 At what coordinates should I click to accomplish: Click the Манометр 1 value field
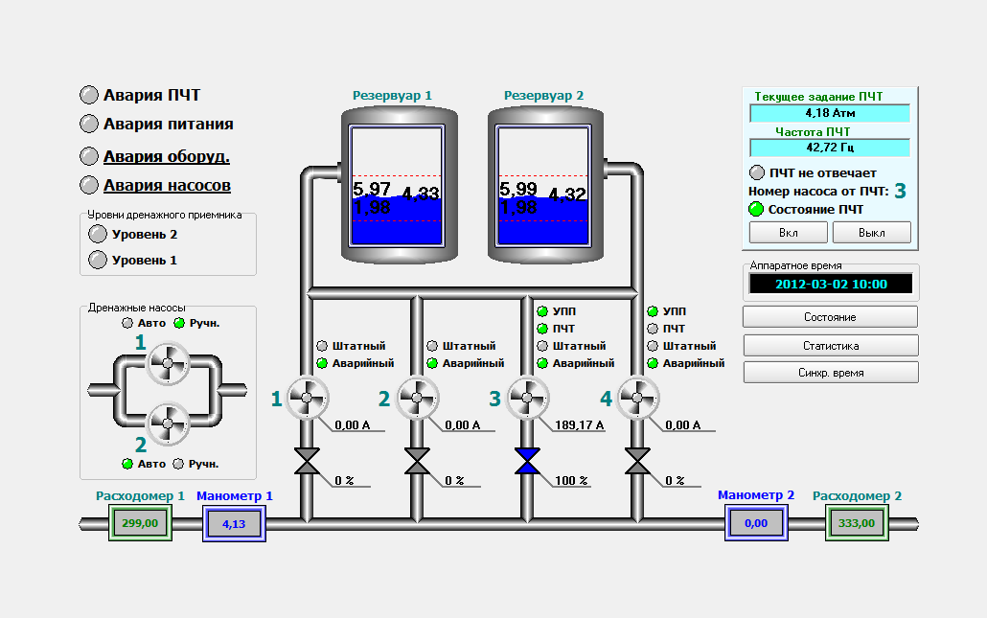coord(233,525)
